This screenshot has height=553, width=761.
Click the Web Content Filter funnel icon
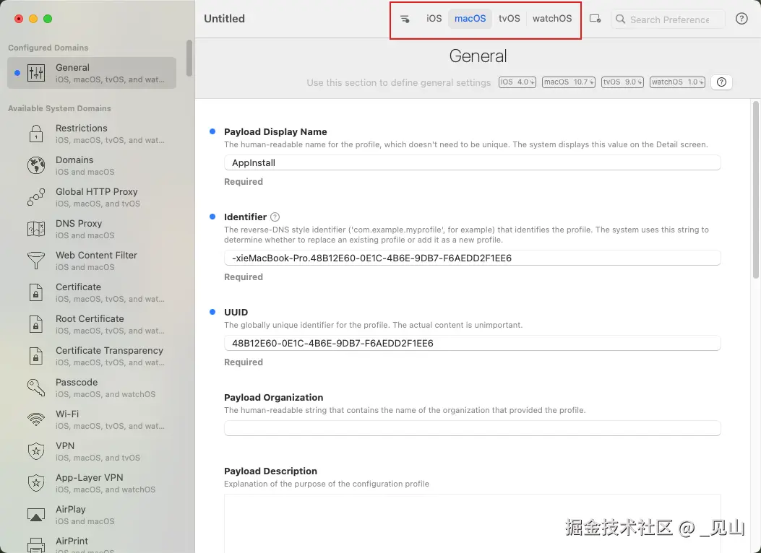(36, 261)
